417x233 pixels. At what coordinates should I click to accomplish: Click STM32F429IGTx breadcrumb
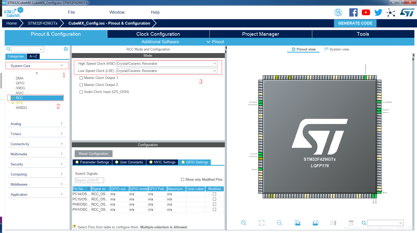(43, 23)
